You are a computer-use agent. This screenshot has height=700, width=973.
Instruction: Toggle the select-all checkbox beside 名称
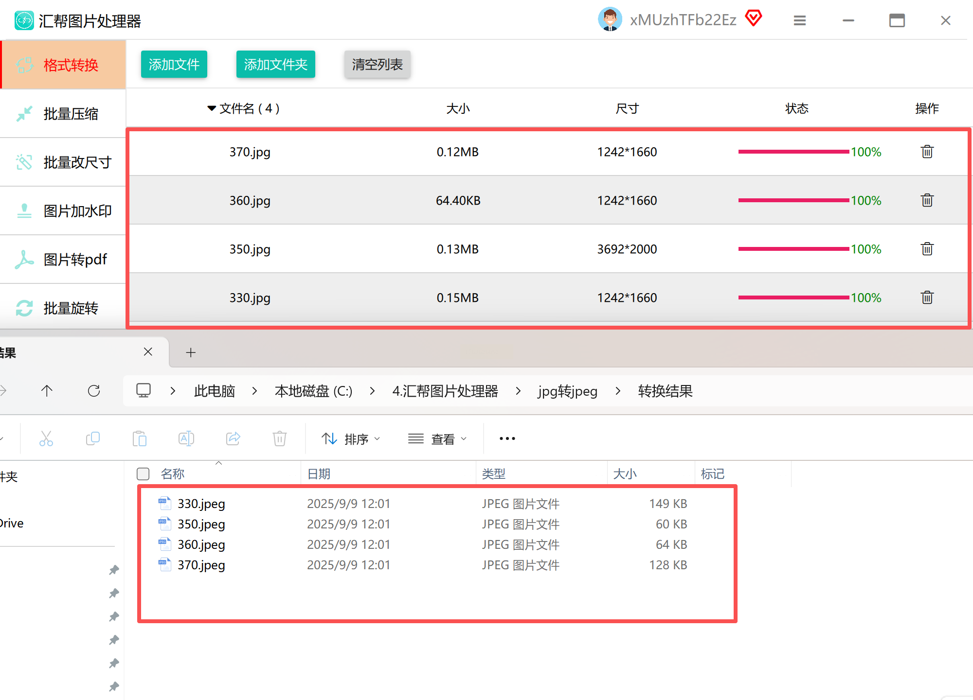pyautogui.click(x=143, y=473)
